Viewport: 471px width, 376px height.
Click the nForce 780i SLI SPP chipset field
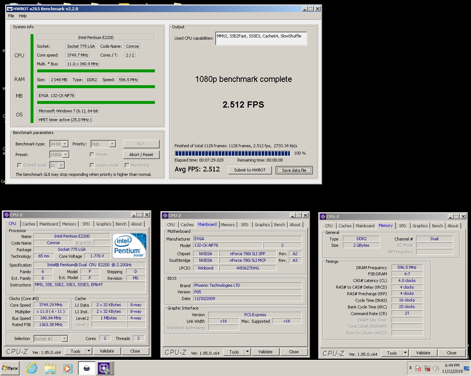tap(247, 254)
